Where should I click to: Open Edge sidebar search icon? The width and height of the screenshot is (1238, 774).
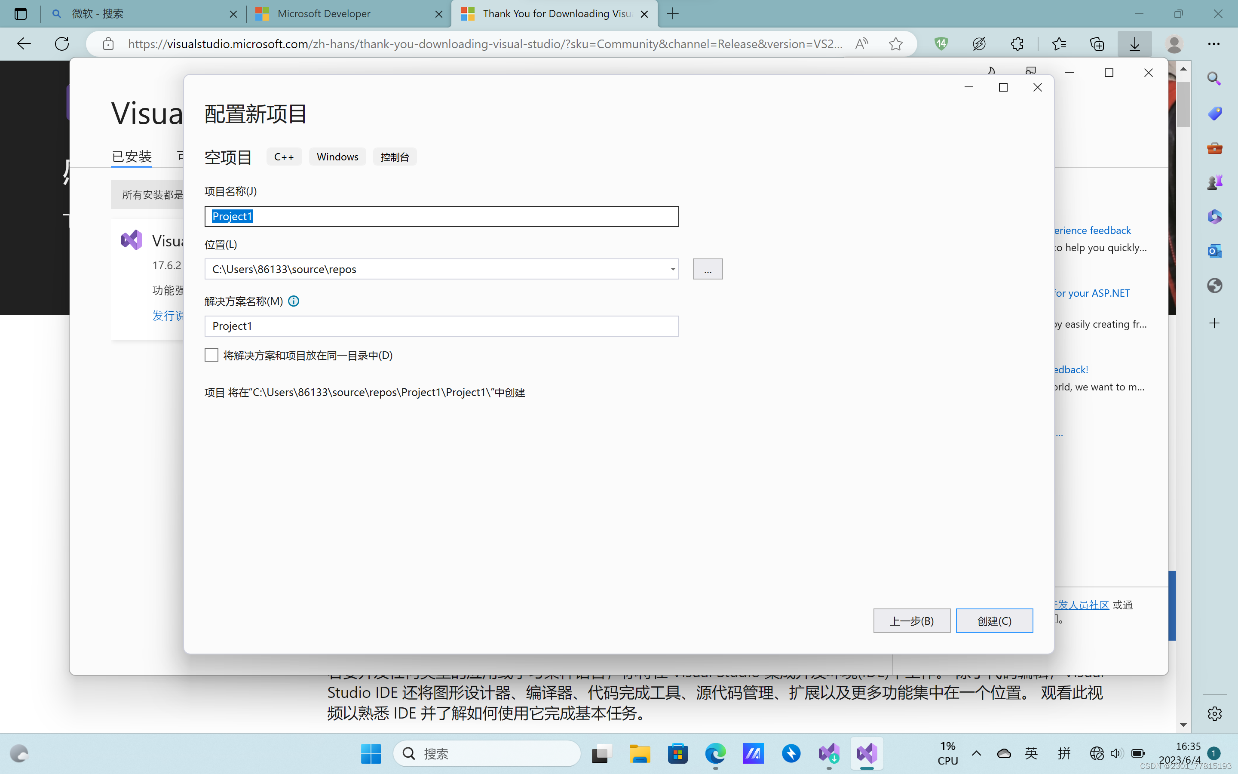[x=1214, y=78]
